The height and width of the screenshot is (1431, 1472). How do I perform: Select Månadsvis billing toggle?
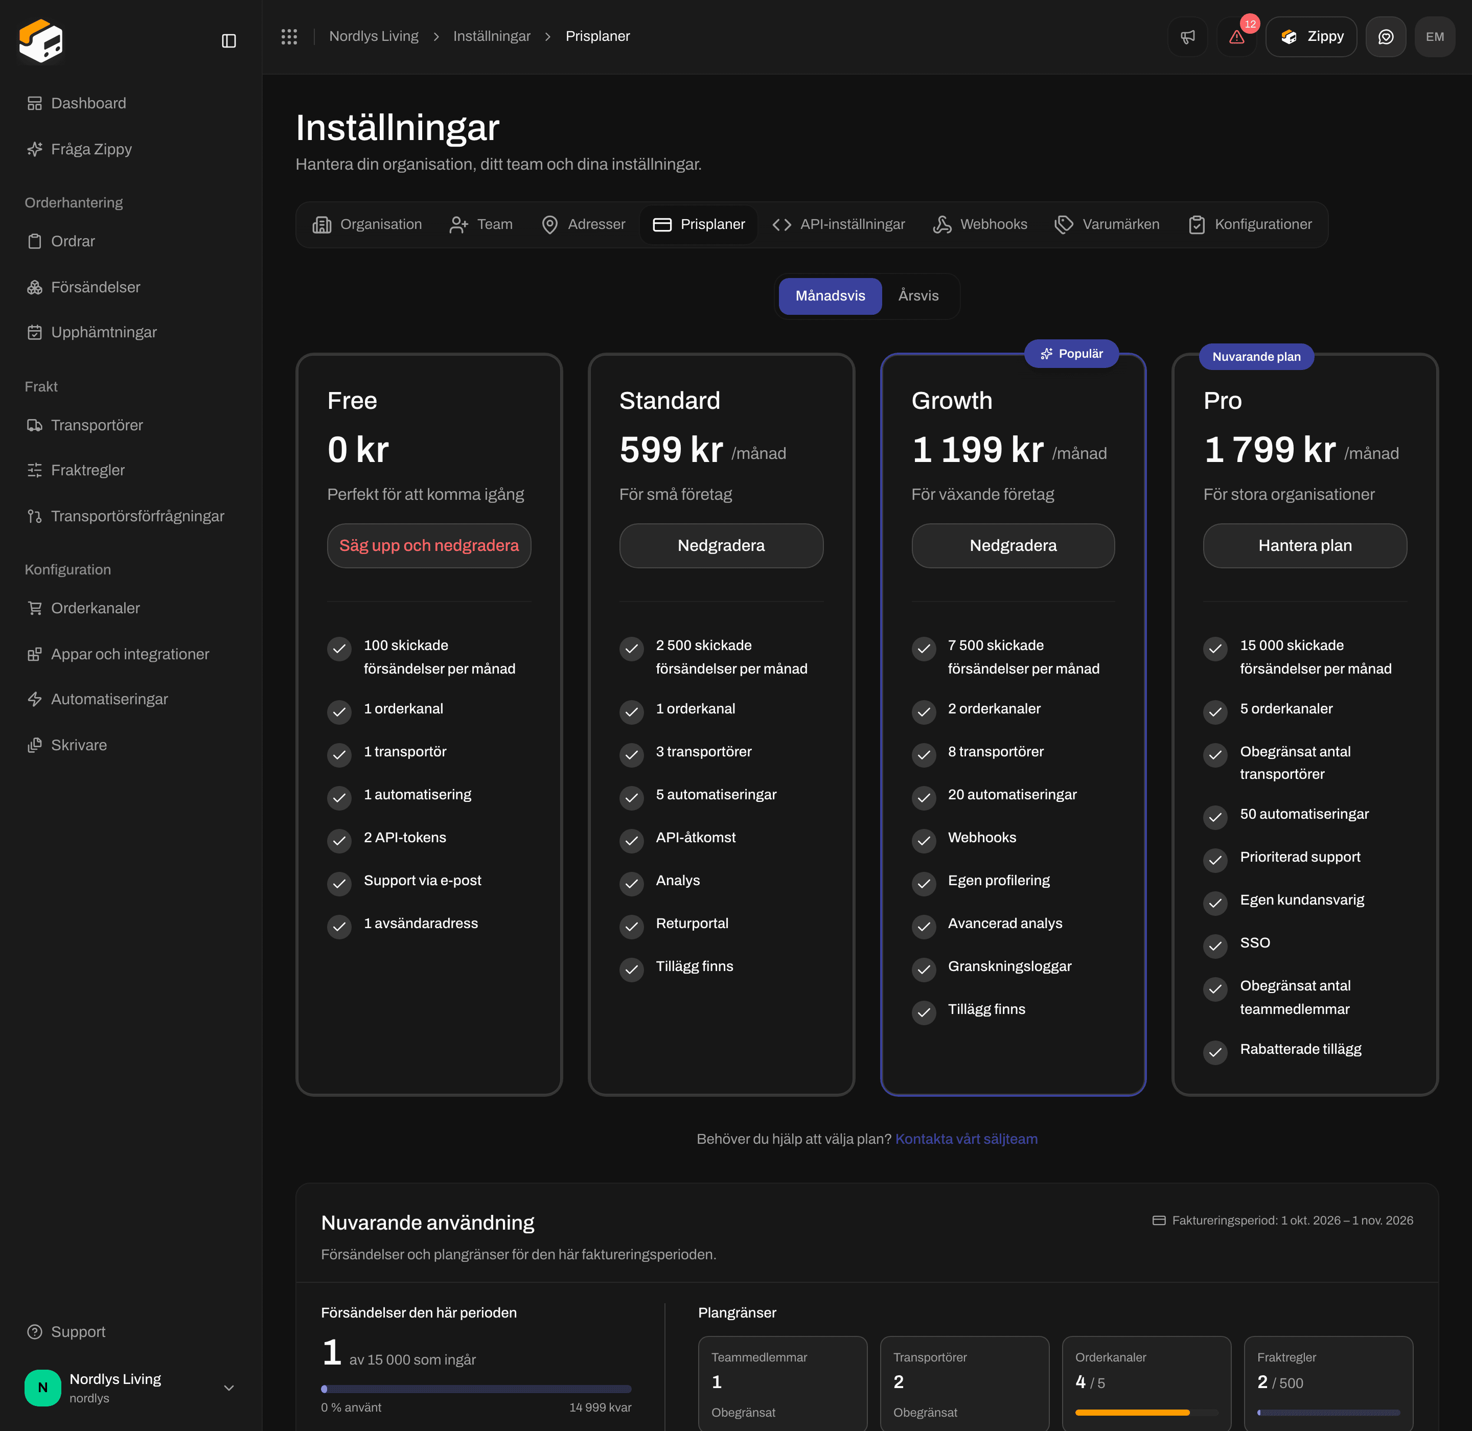click(x=830, y=296)
